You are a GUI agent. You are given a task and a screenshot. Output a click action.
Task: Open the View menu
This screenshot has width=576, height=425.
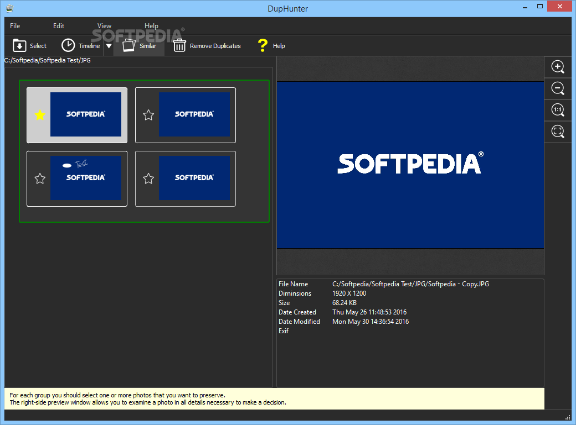pos(104,26)
